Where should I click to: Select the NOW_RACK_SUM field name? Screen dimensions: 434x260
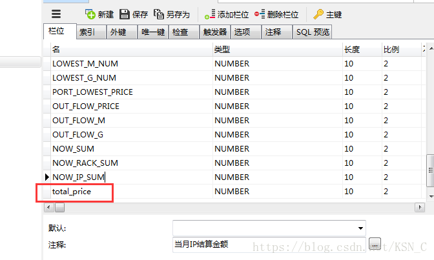tap(85, 163)
